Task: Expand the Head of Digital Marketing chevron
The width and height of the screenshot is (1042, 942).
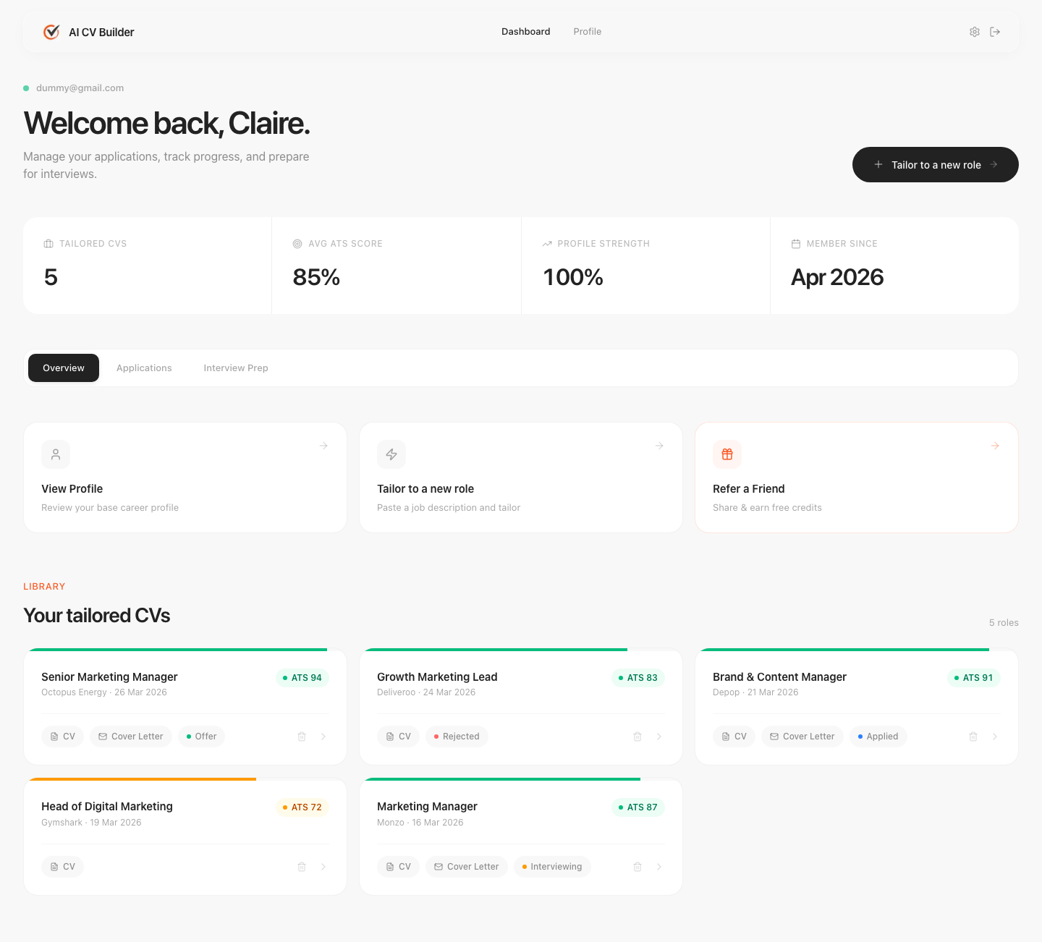Action: tap(323, 867)
